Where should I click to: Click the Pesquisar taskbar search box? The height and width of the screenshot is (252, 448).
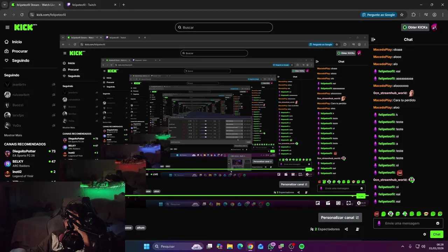tap(177, 246)
